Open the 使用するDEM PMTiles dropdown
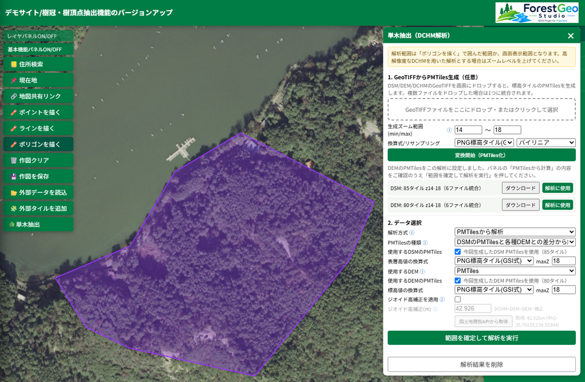This screenshot has height=382, width=585. coord(515,271)
